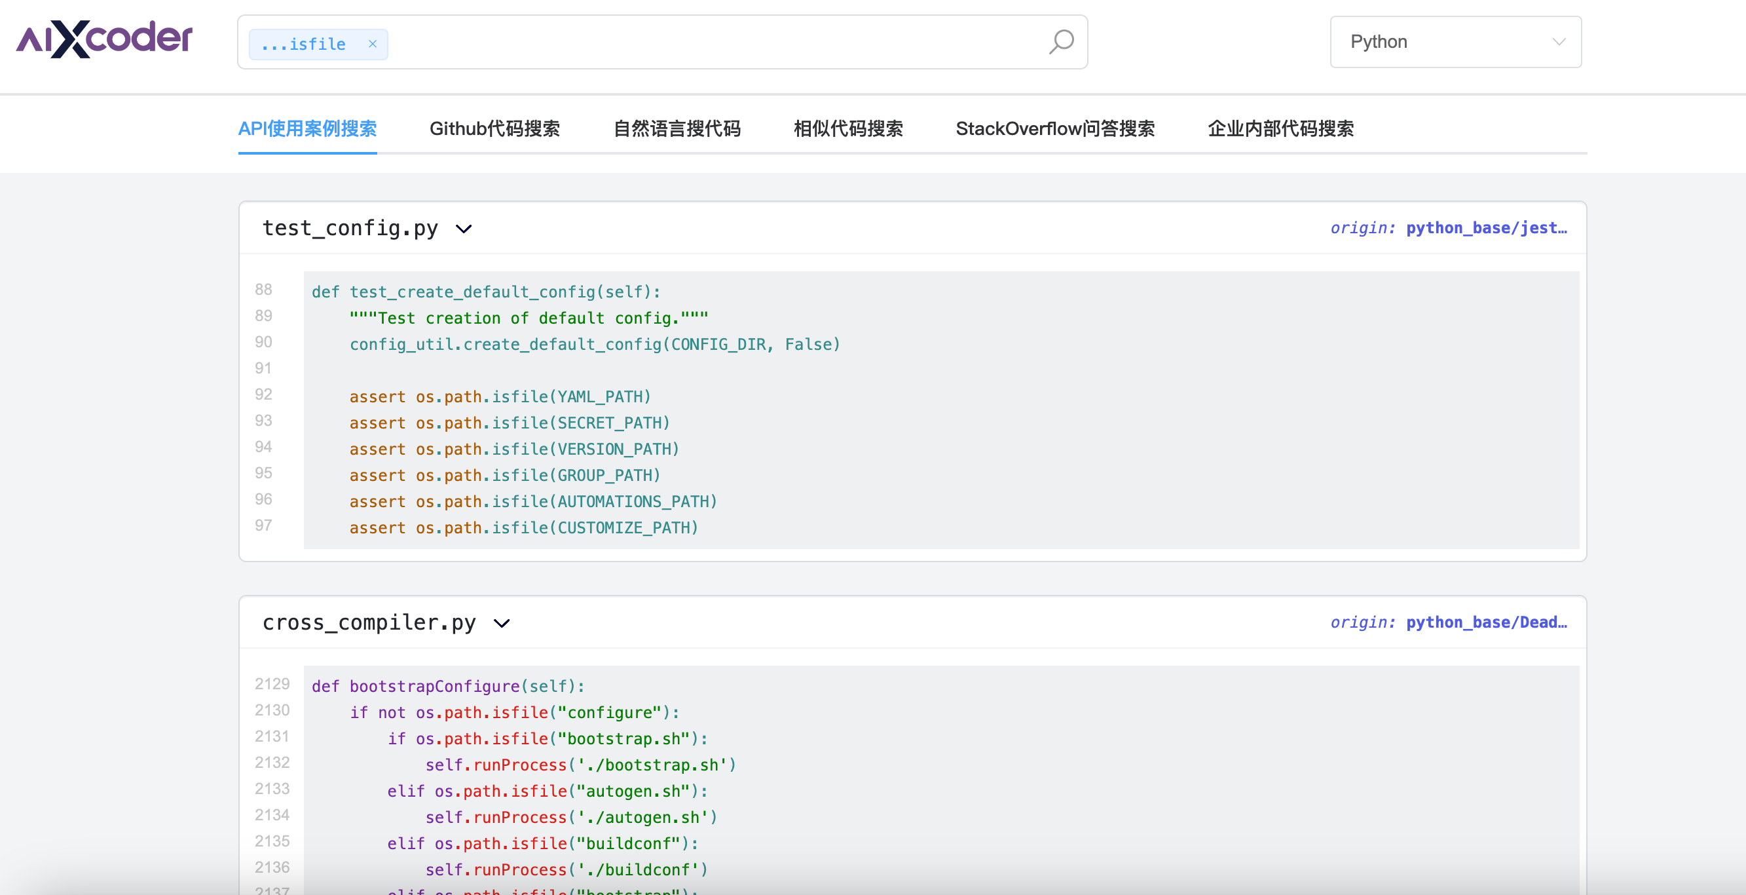
Task: Open the python_base/jest origin link
Action: point(1487,228)
